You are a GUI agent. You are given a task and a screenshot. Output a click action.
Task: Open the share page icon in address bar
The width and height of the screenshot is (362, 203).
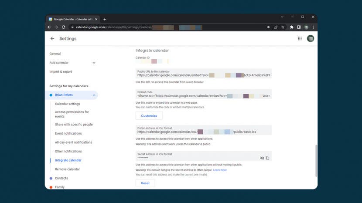tap(275, 27)
